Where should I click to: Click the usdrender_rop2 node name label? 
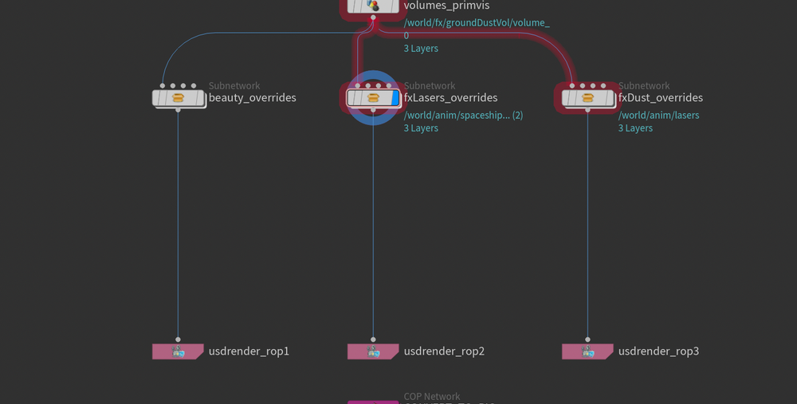[x=444, y=351]
